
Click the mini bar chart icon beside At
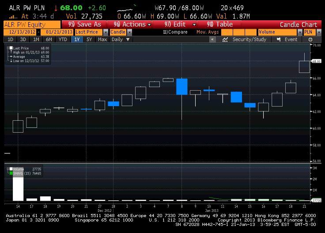(x=13, y=16)
